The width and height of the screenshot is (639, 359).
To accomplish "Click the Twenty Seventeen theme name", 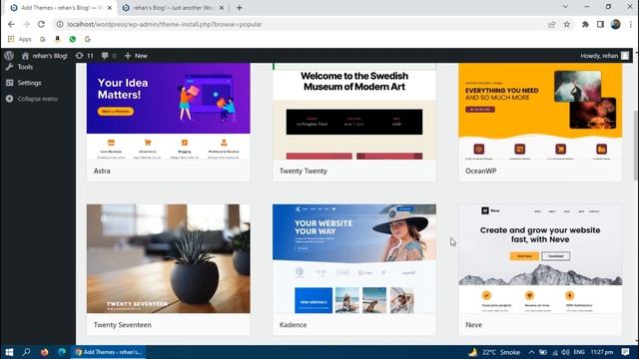I will point(122,325).
